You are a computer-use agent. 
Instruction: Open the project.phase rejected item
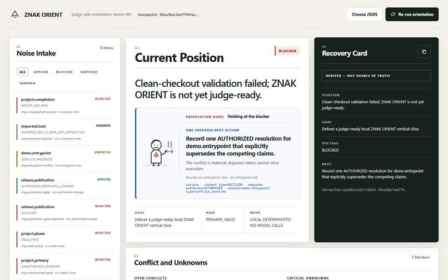pyautogui.click(x=65, y=239)
